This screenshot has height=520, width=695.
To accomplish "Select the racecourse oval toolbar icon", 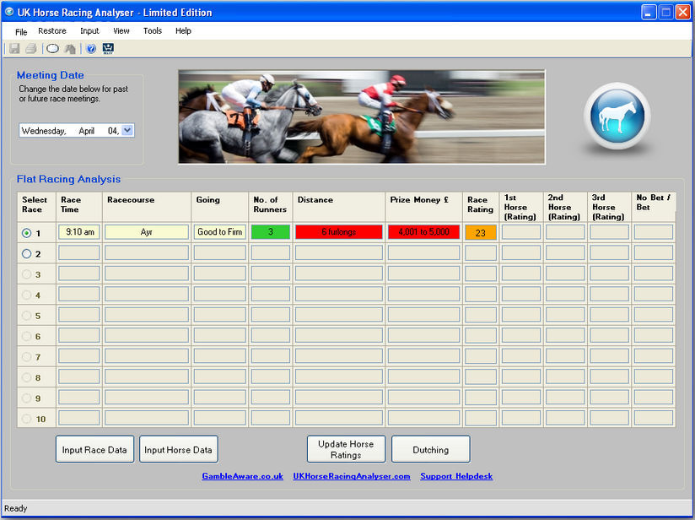I will pos(52,48).
